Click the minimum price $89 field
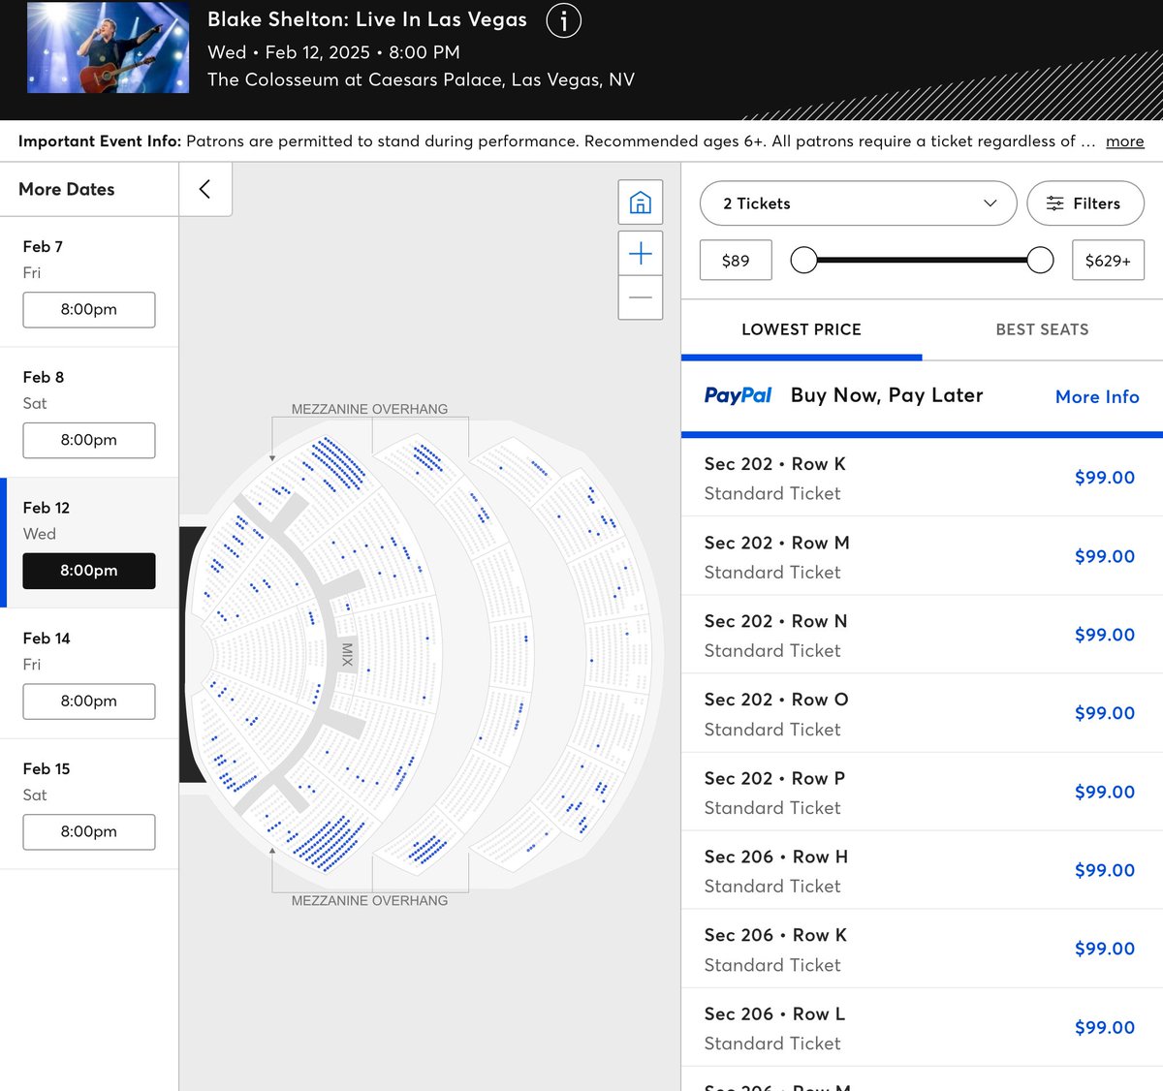 [736, 260]
